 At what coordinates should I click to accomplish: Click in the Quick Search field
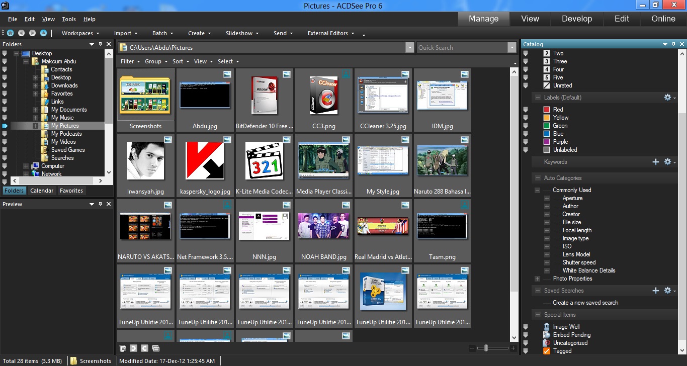(462, 48)
